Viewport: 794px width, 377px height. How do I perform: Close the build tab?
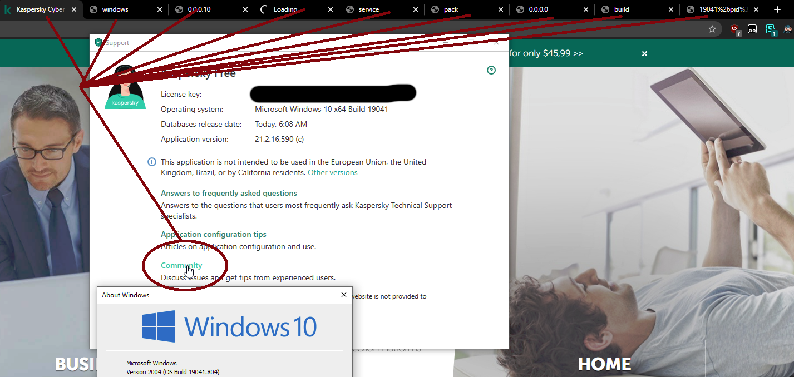(x=671, y=9)
